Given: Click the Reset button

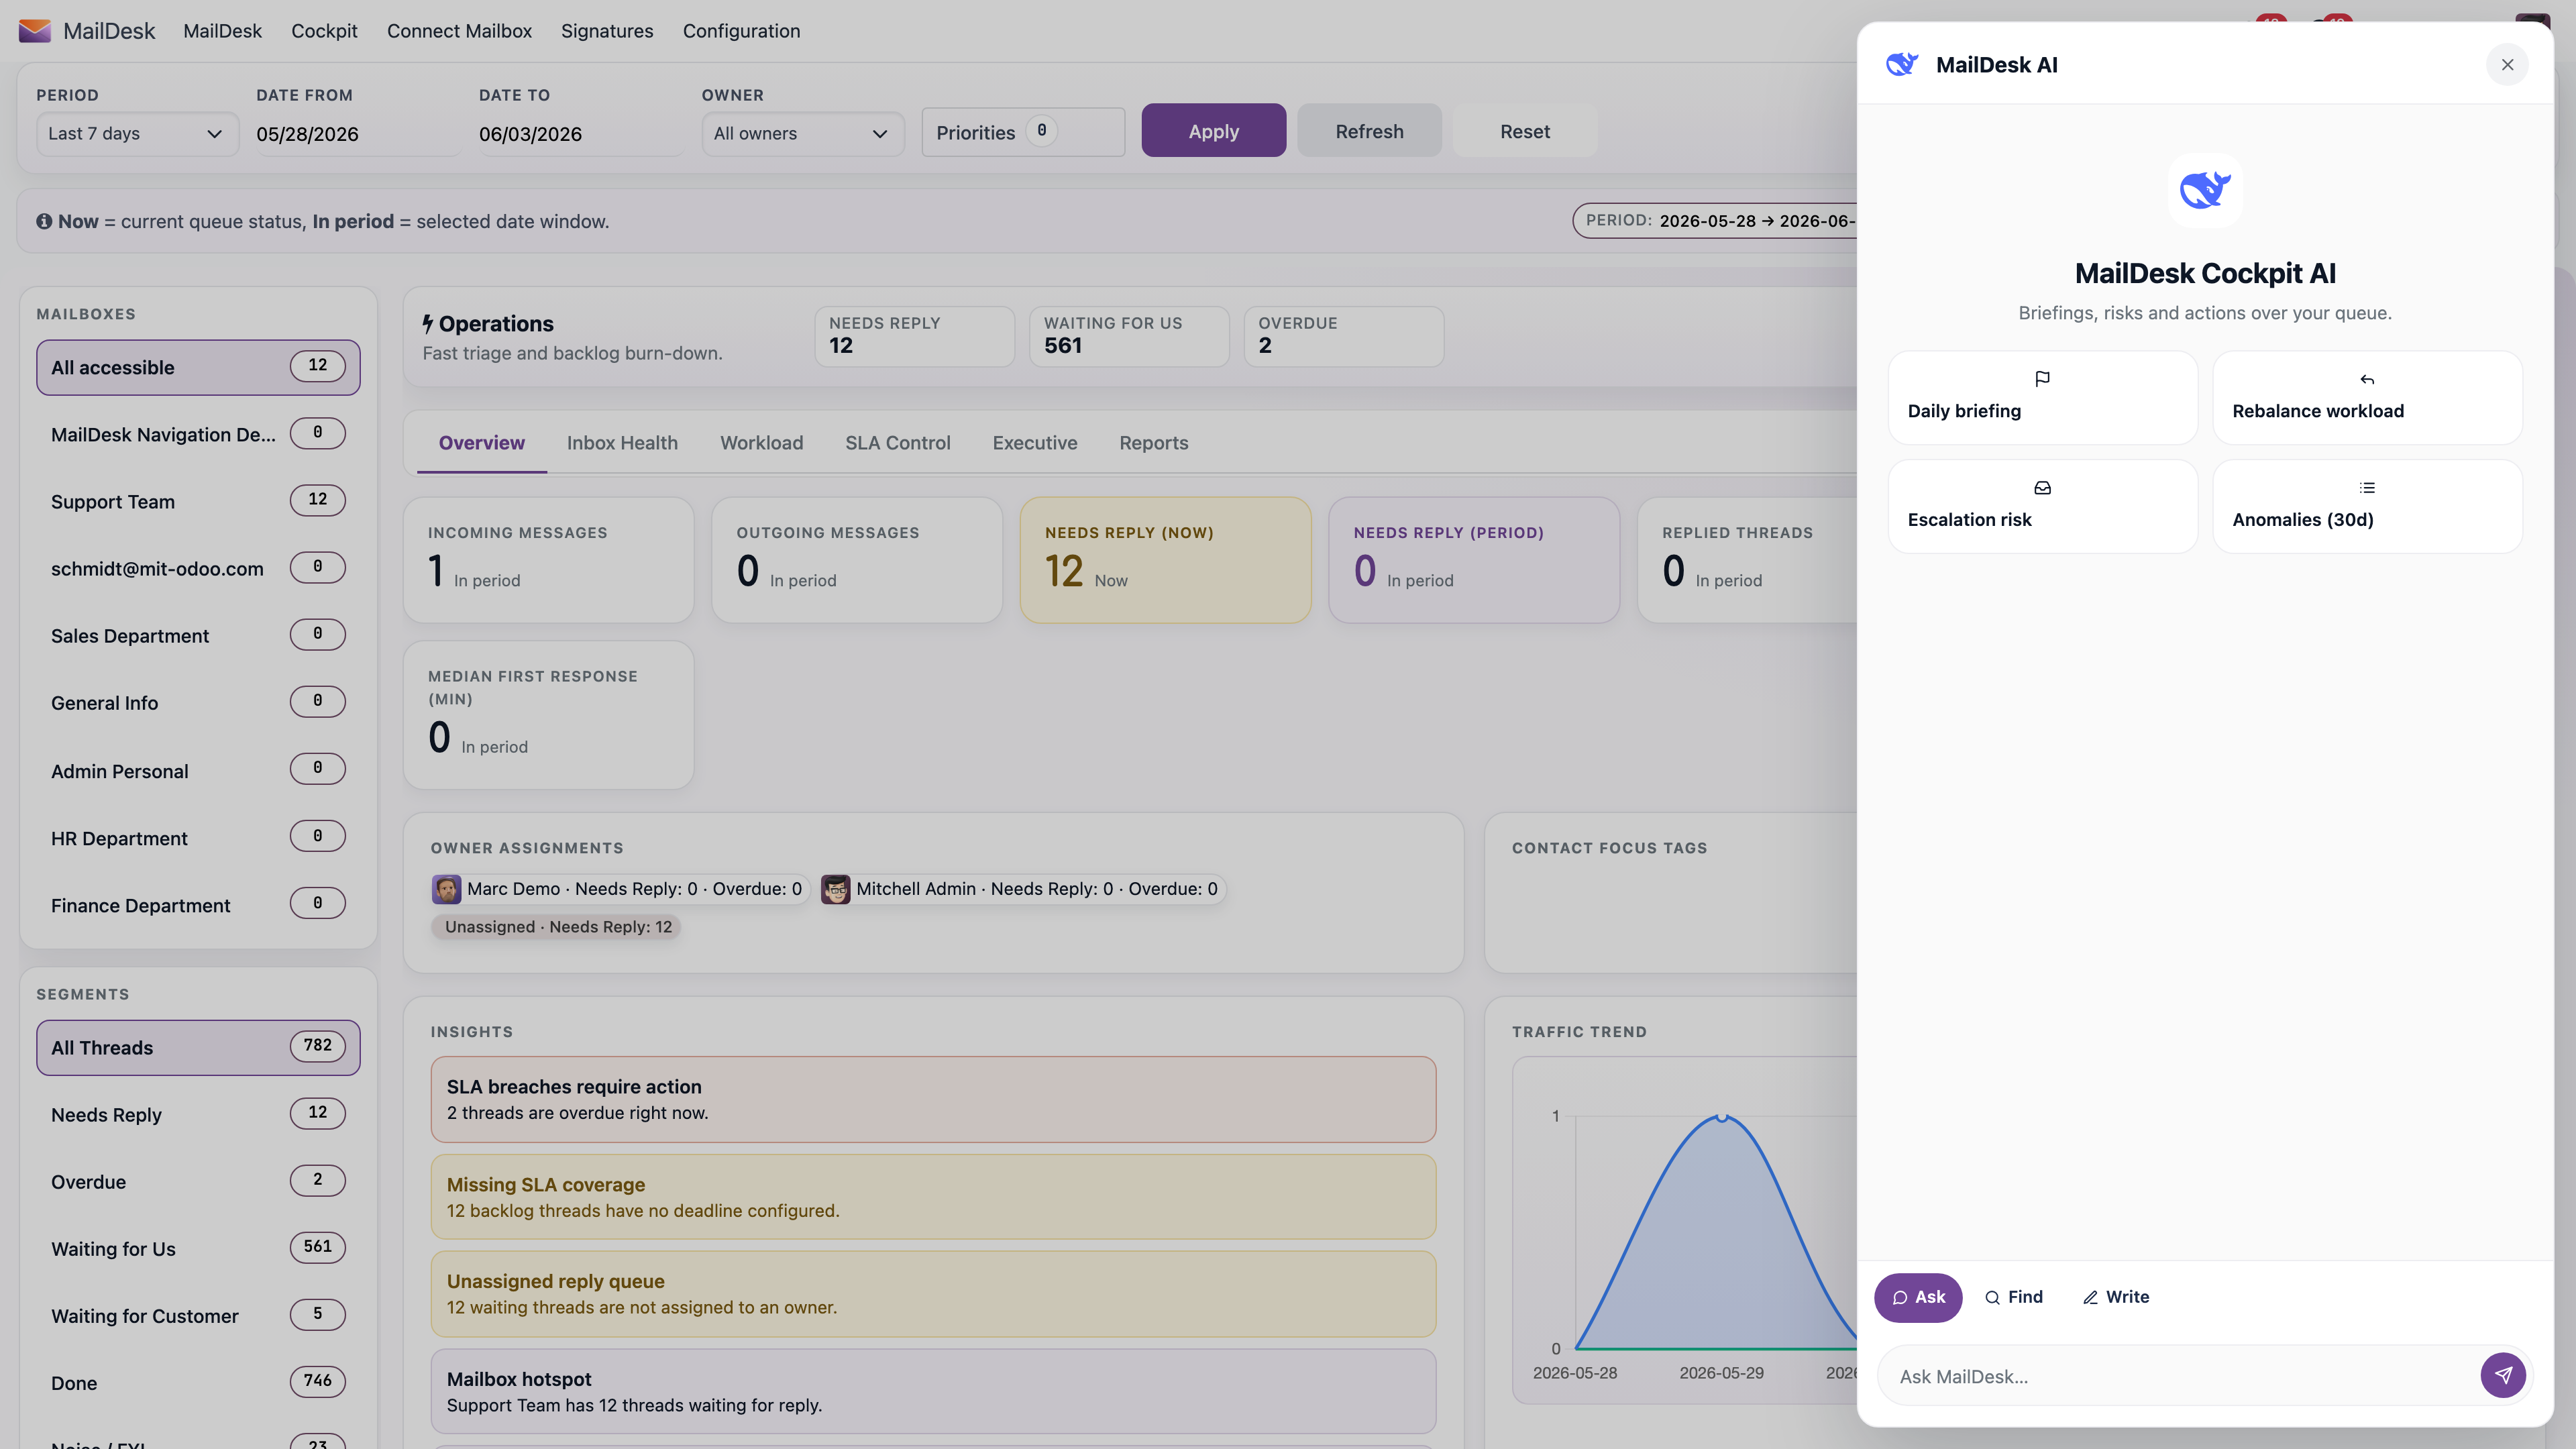Looking at the screenshot, I should (1524, 131).
